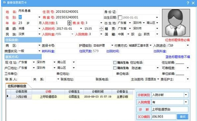Click the ICD编码 field J06.903

(164, 117)
